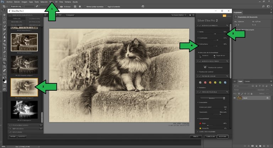Image resolution: width=273 pixels, height=148 pixels.
Task: Click the AJUSTES button at bottom left
Action: tap(22, 137)
